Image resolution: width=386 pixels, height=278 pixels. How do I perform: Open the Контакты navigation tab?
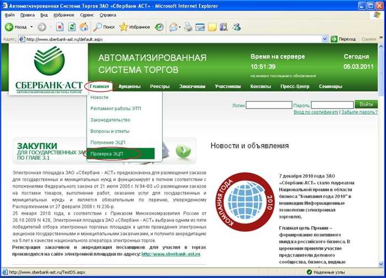(x=260, y=87)
